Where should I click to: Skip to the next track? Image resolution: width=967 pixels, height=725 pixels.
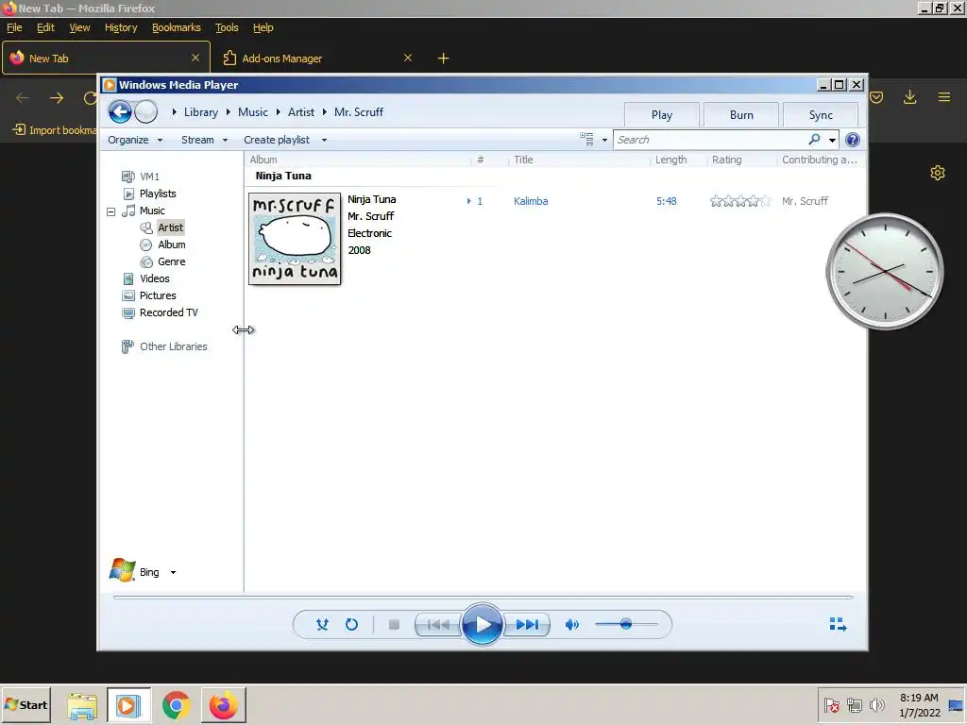pos(527,625)
